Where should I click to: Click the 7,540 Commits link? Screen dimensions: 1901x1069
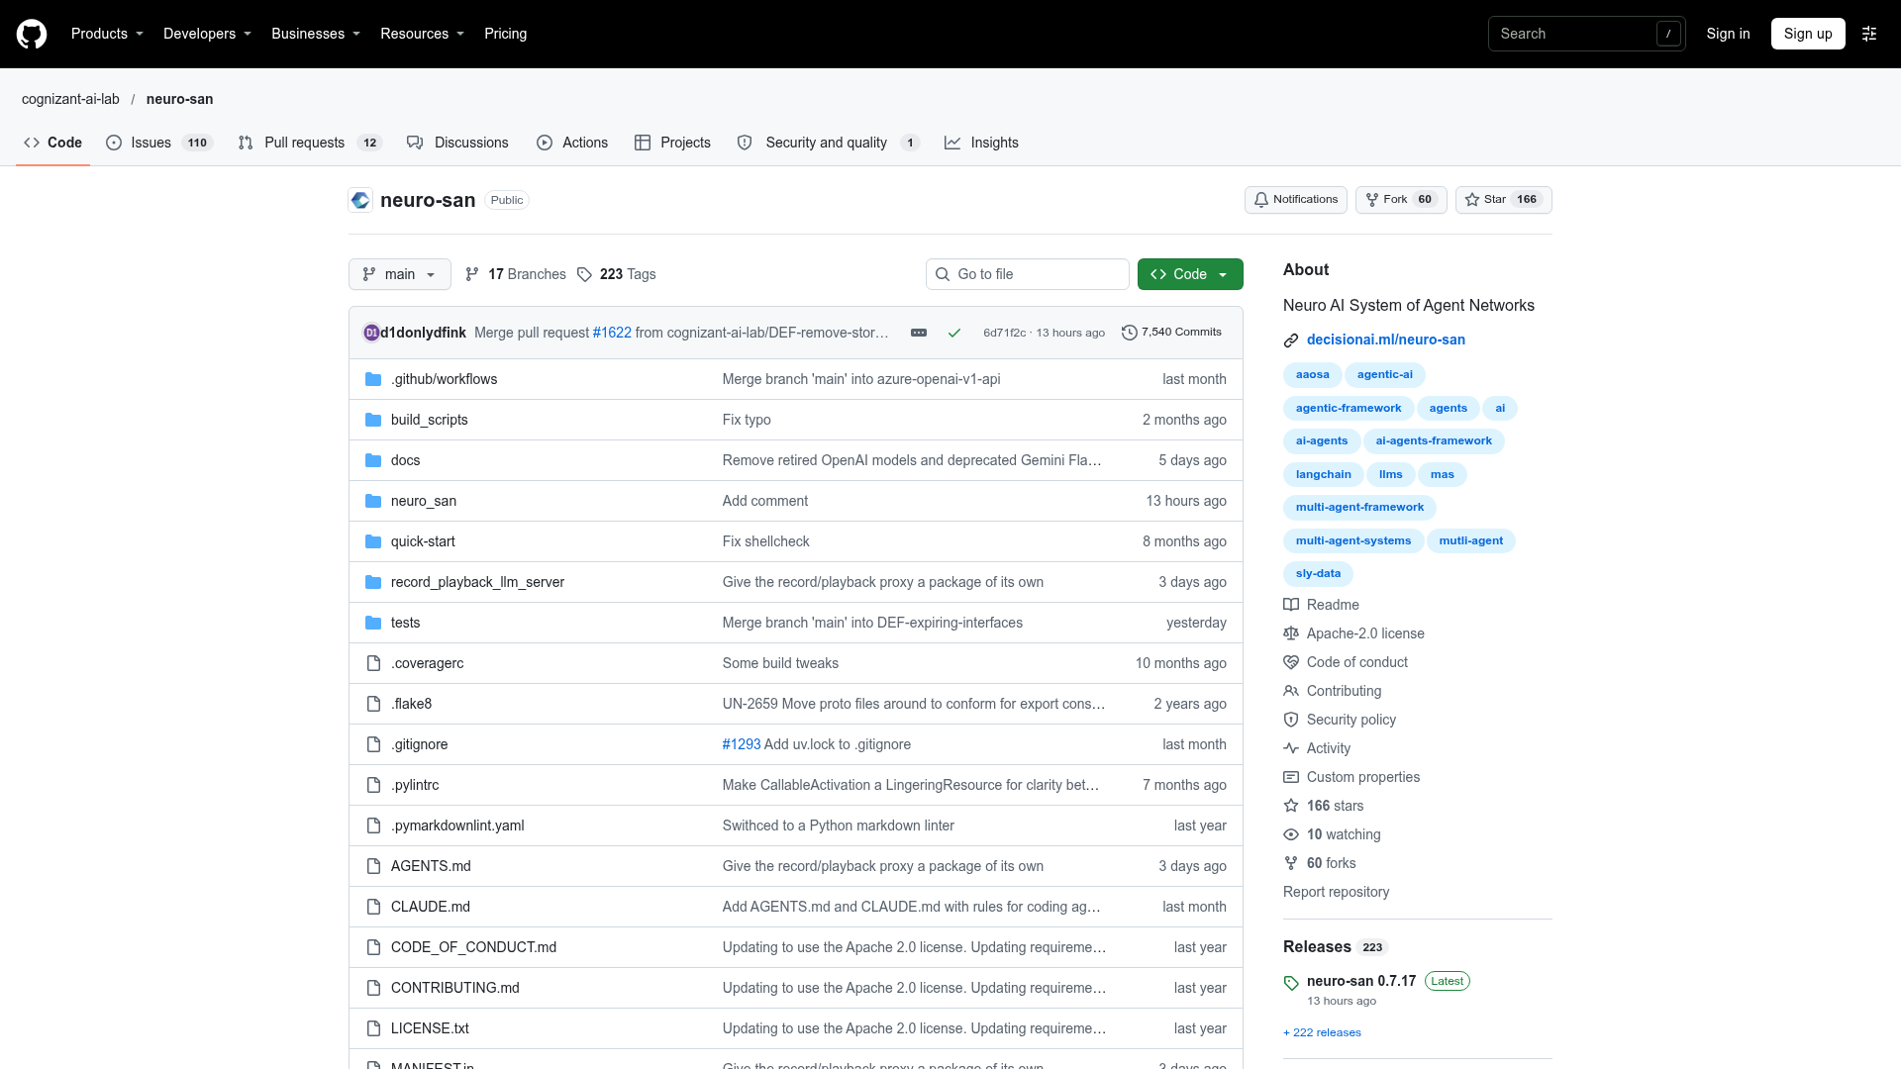pos(1172,333)
